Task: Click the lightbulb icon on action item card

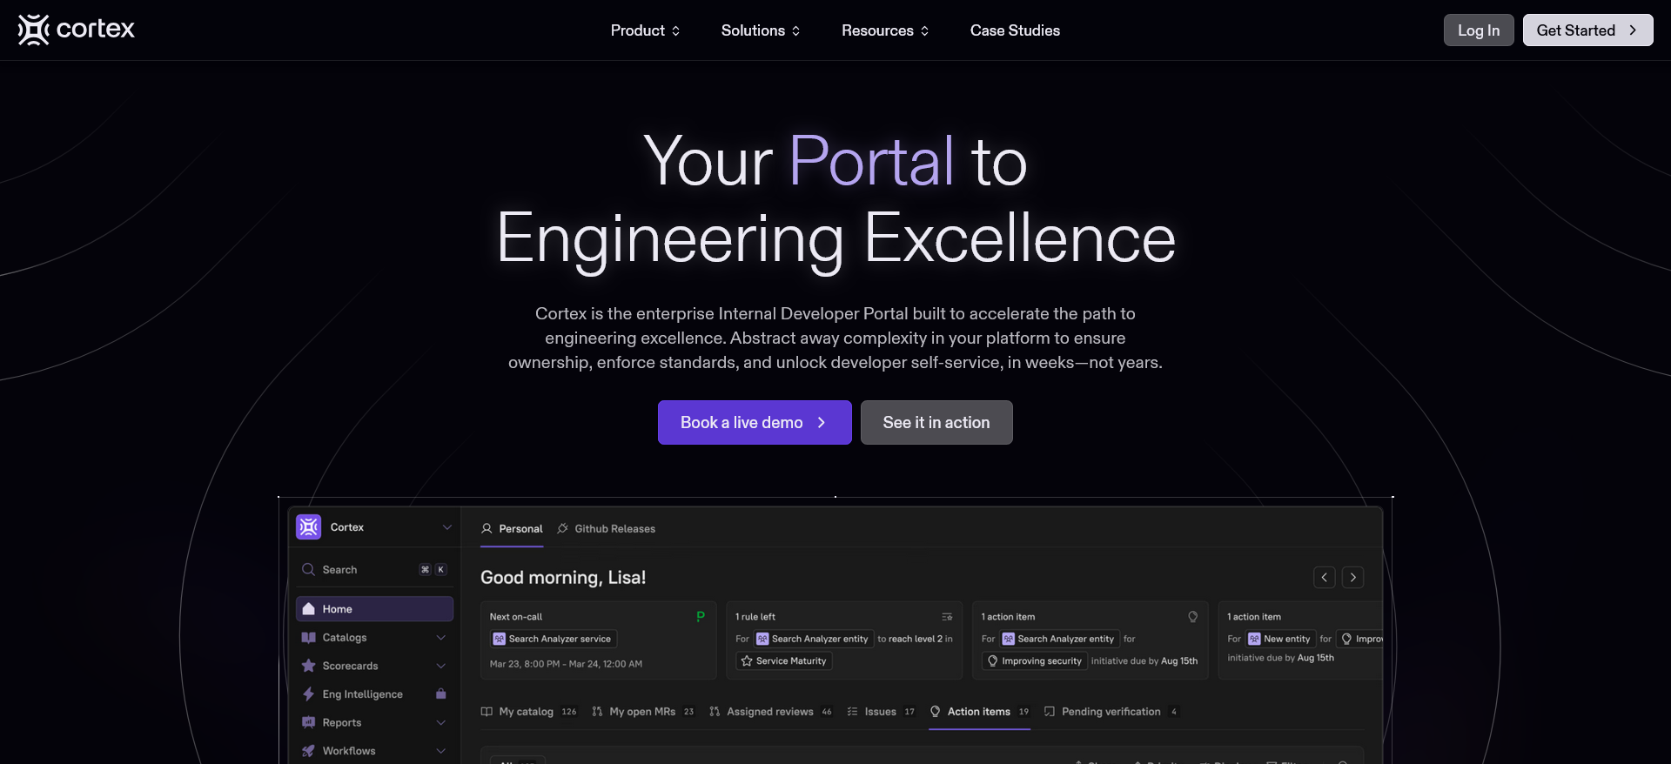Action: pos(1193,617)
